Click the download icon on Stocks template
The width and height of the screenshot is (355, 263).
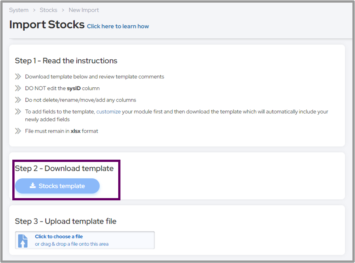point(33,186)
